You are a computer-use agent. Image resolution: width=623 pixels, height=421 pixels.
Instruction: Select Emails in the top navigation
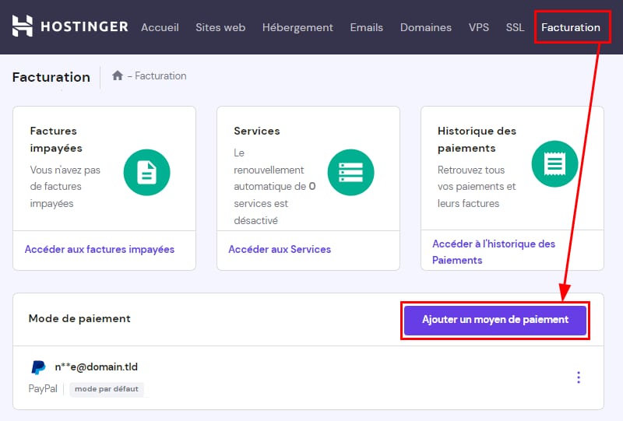pos(366,27)
